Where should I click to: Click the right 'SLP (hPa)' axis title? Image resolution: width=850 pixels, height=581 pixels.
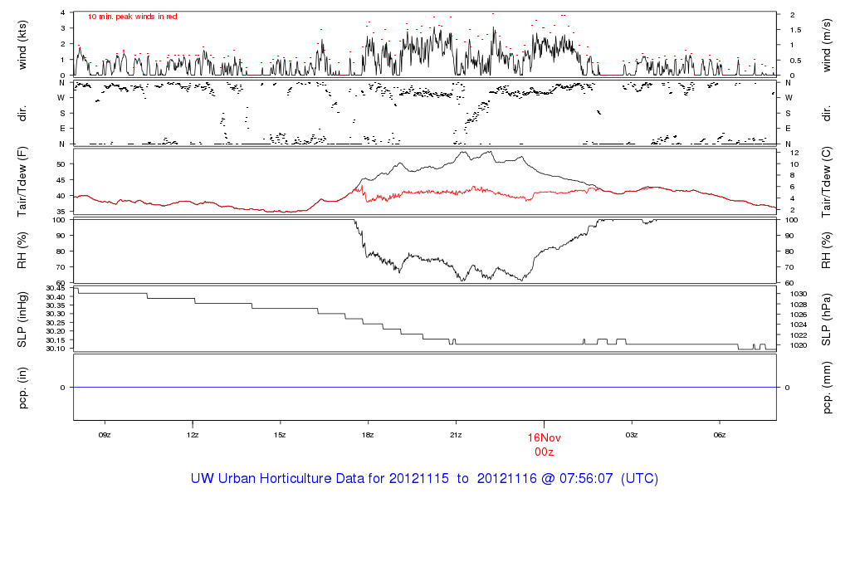click(x=826, y=320)
